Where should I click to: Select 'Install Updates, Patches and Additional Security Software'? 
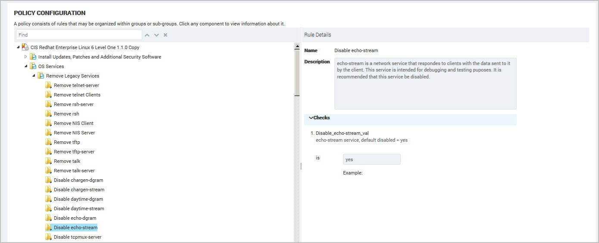point(100,57)
